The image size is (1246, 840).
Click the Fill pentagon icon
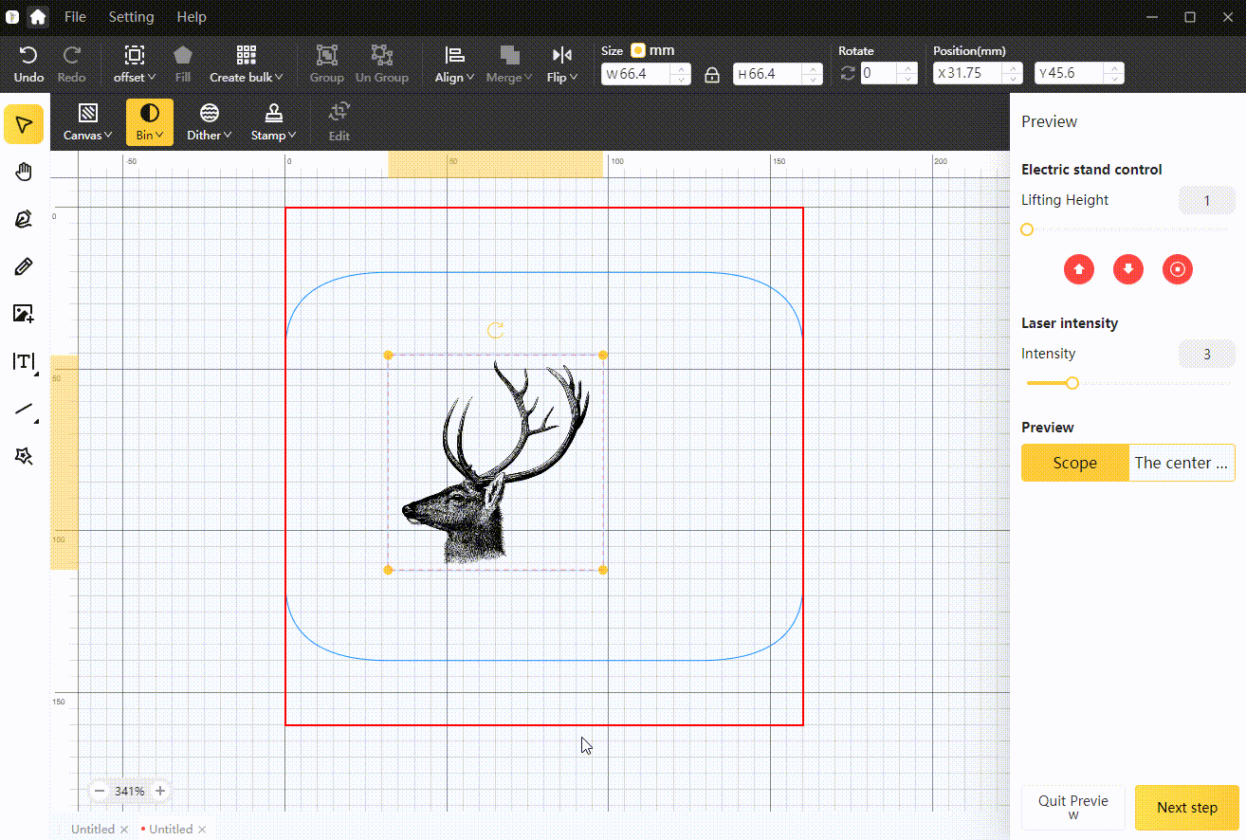(183, 56)
